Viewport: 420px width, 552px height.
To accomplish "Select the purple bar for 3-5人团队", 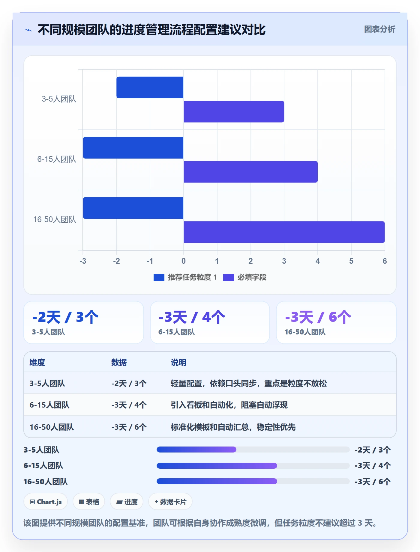I will coord(234,111).
